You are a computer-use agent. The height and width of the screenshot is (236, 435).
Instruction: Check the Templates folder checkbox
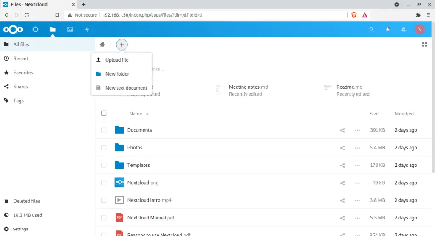pyautogui.click(x=104, y=165)
